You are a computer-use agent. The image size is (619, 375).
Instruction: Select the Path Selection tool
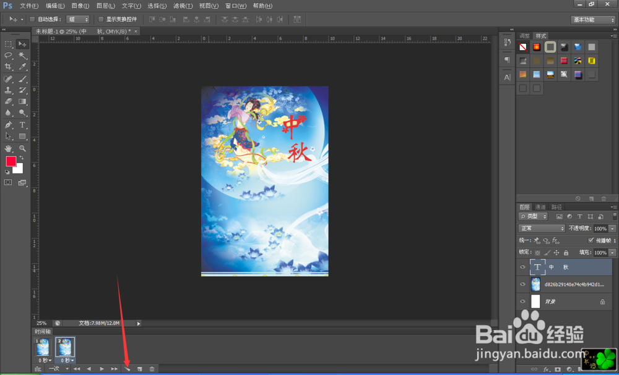(x=8, y=137)
